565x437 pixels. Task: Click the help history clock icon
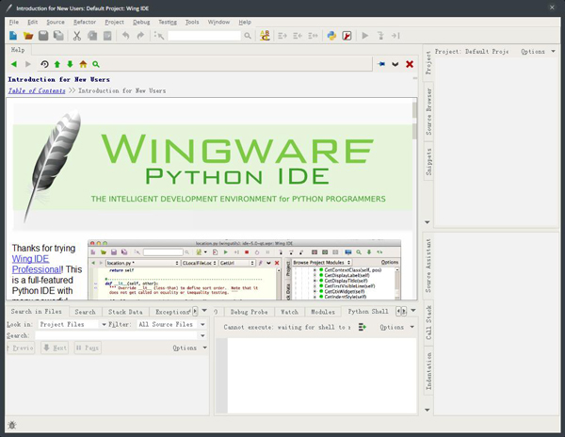pos(44,64)
